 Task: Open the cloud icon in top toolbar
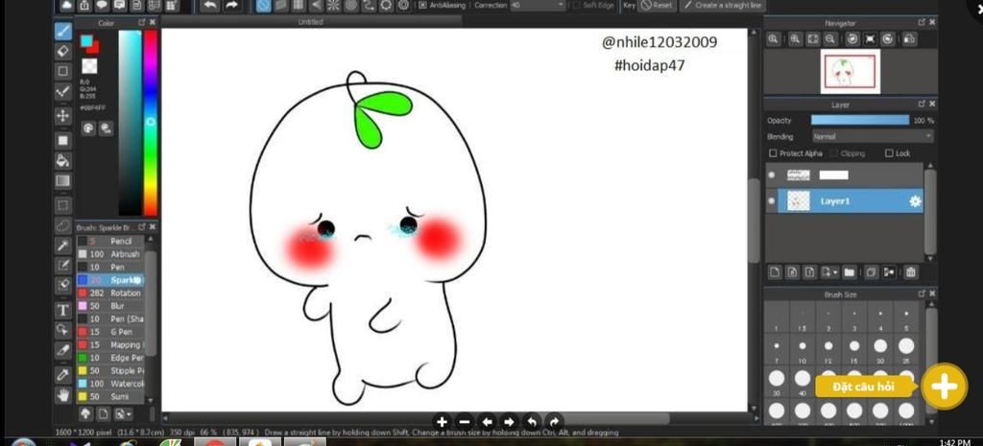pyautogui.click(x=67, y=5)
